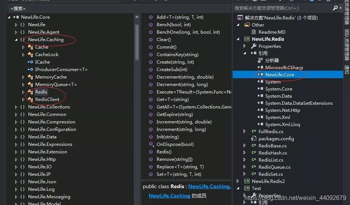Click the method icon beside Init(string)
The height and width of the screenshot is (205, 350).
[x=151, y=137]
